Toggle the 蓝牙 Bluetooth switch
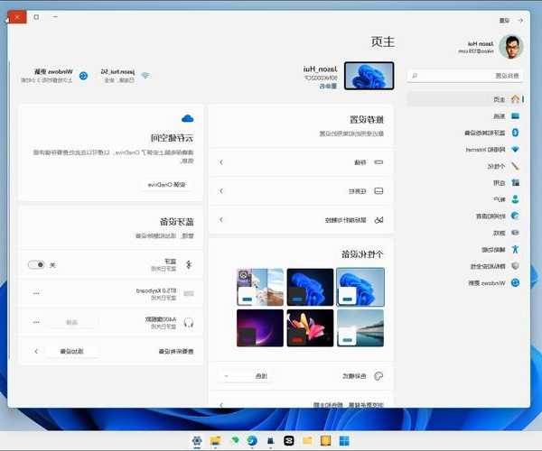Image resolution: width=542 pixels, height=451 pixels. click(x=37, y=264)
